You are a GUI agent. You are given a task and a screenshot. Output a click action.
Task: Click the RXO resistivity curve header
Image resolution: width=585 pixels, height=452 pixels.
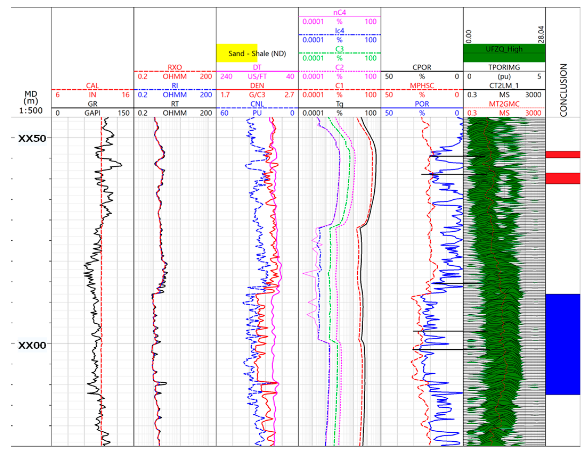(x=175, y=67)
